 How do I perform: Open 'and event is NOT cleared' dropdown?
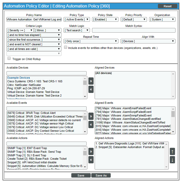[x=34, y=44]
